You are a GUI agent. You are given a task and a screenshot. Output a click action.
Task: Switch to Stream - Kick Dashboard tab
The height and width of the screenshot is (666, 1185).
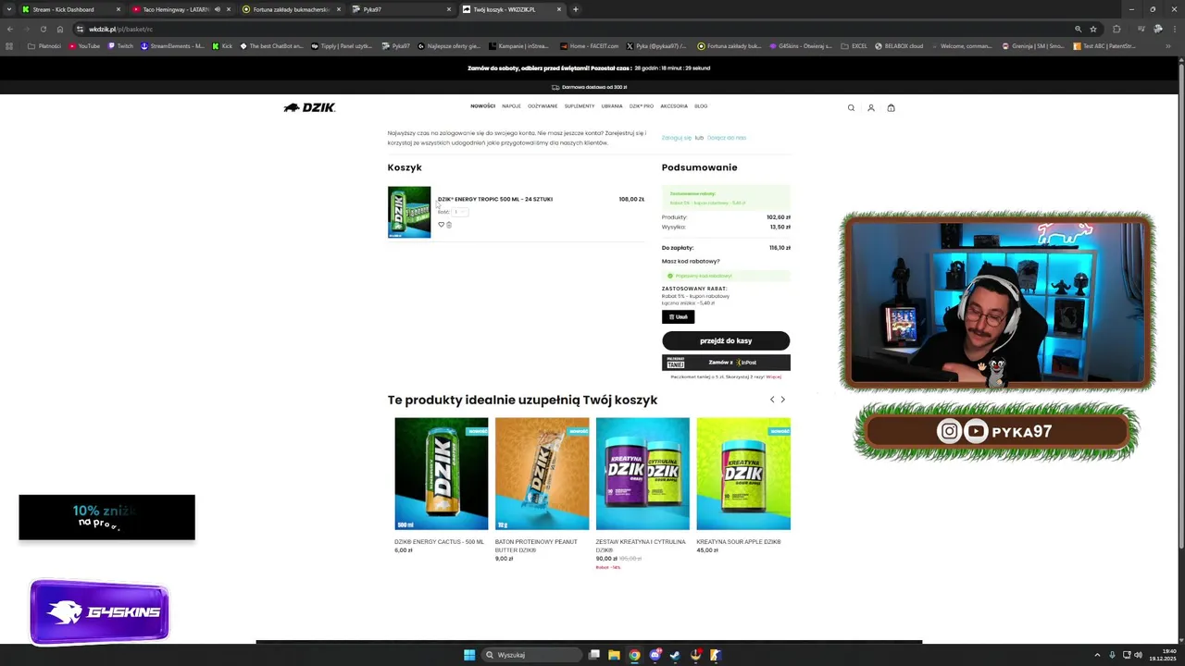pos(69,9)
